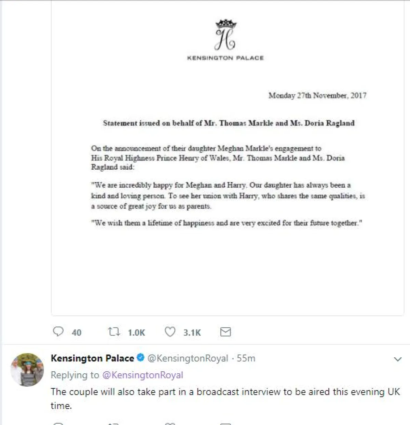
Task: Click @KensingtonRoyal in the 'Replying to' line
Action: pyautogui.click(x=143, y=375)
